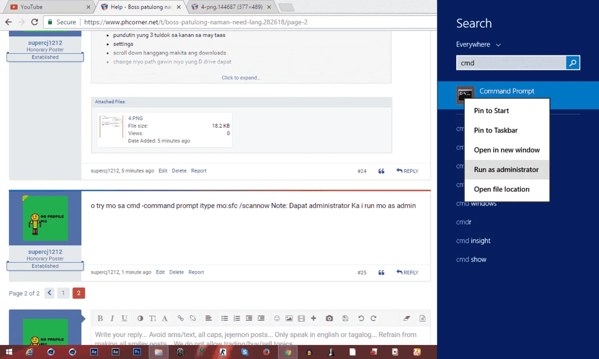Open the insert plus menu in editor
Image resolution: width=599 pixels, height=359 pixels.
[313, 318]
